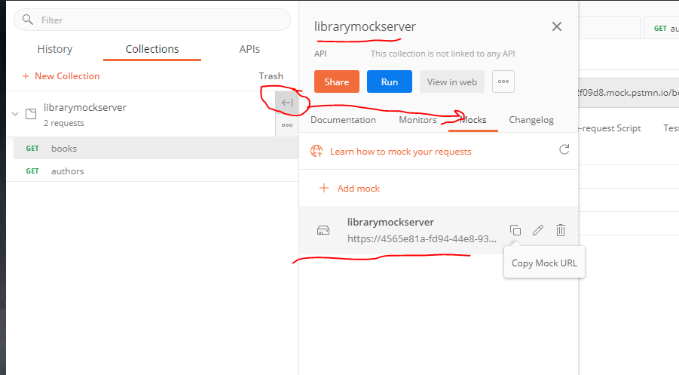Screen dimensions: 679x375
Task: Click the blue Run button
Action: [x=390, y=81]
